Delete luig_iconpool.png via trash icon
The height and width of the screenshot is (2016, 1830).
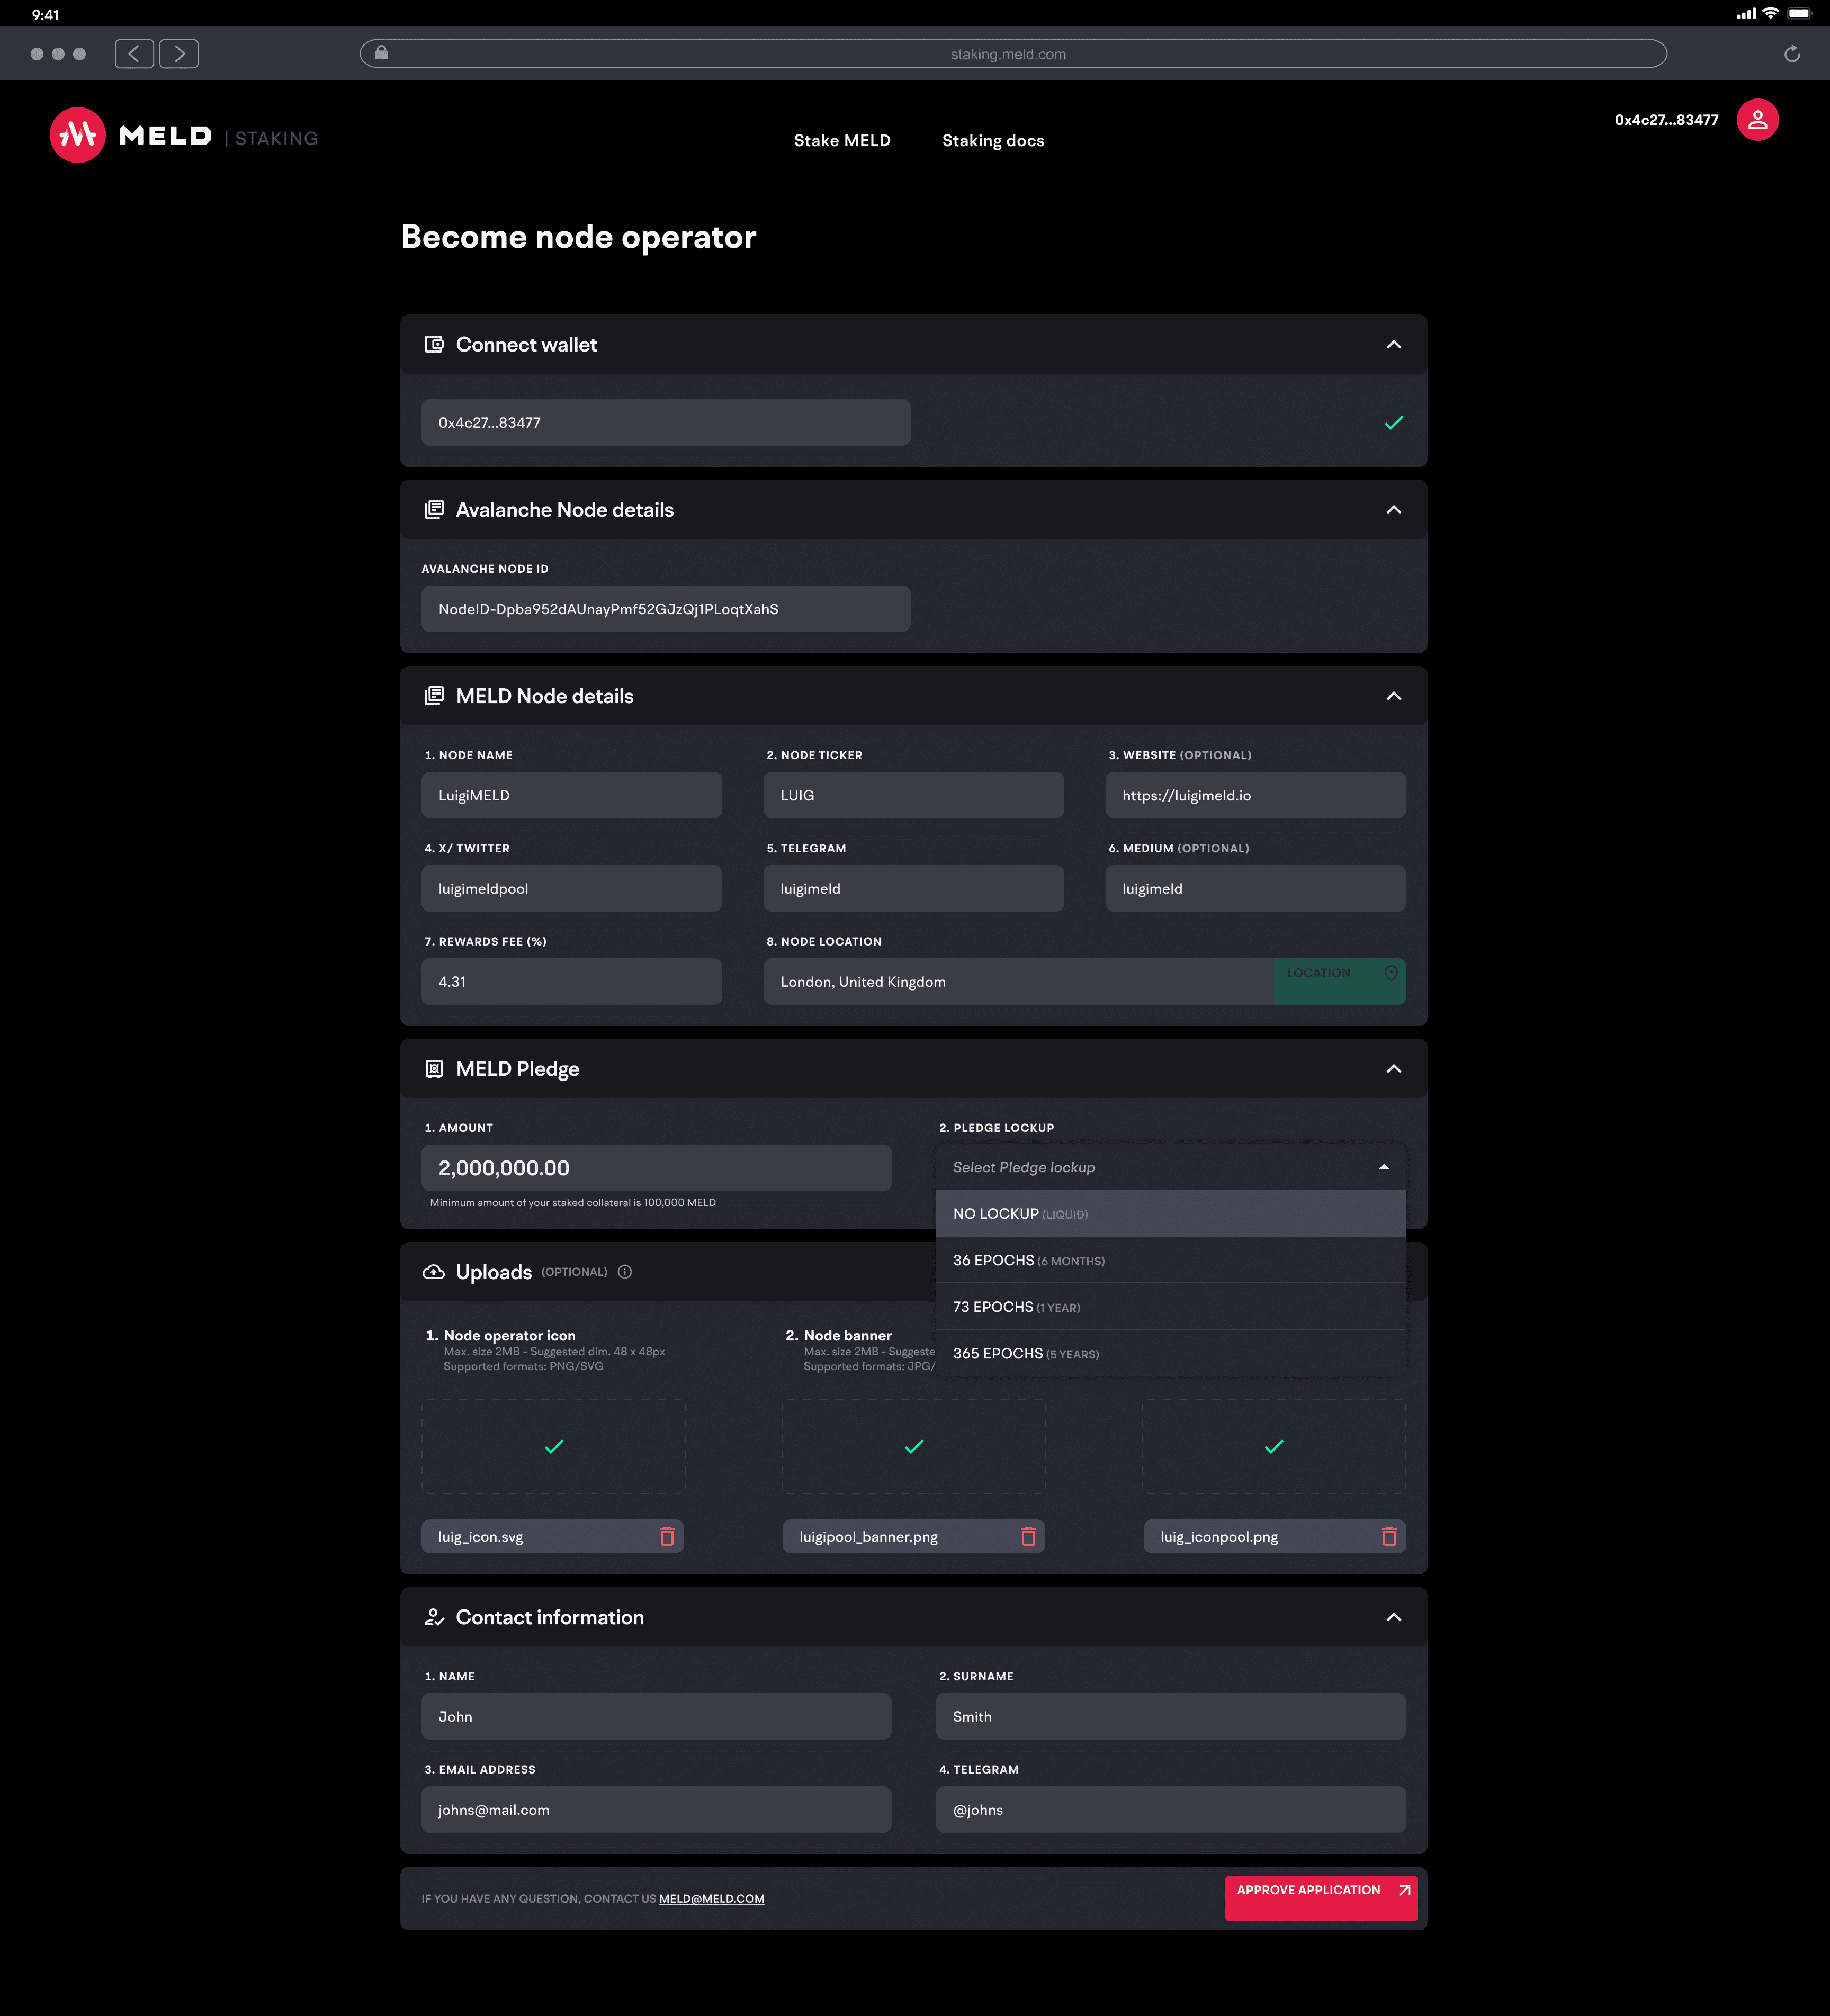coord(1388,1537)
